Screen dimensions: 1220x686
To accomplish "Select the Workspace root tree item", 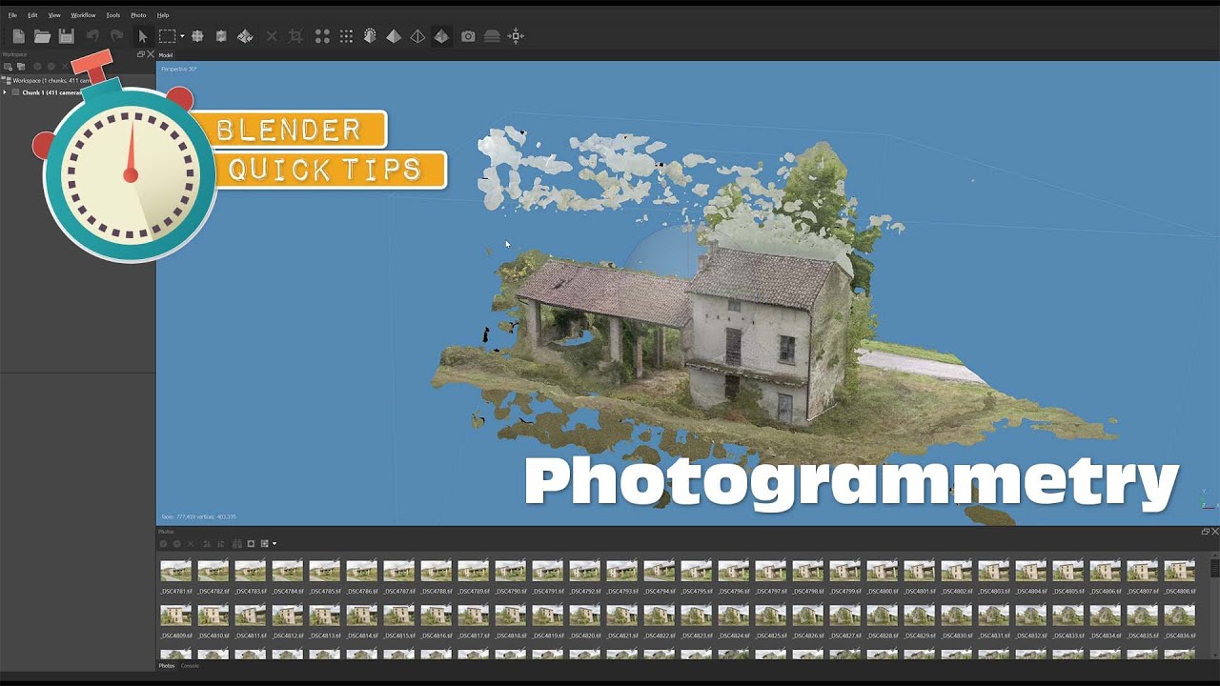I will [51, 81].
